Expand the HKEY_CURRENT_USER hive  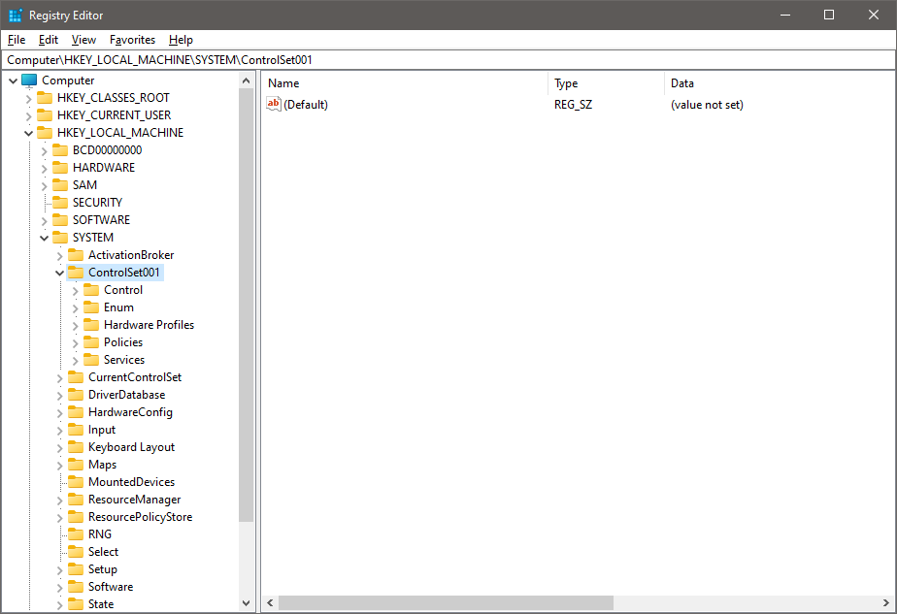(28, 116)
